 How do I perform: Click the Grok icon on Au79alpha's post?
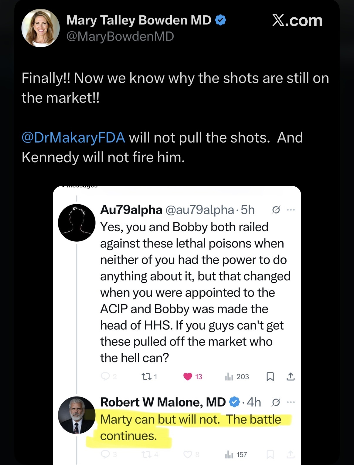coord(276,210)
